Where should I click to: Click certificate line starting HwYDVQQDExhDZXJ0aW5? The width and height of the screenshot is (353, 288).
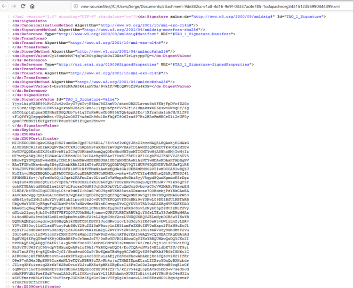[100, 152]
